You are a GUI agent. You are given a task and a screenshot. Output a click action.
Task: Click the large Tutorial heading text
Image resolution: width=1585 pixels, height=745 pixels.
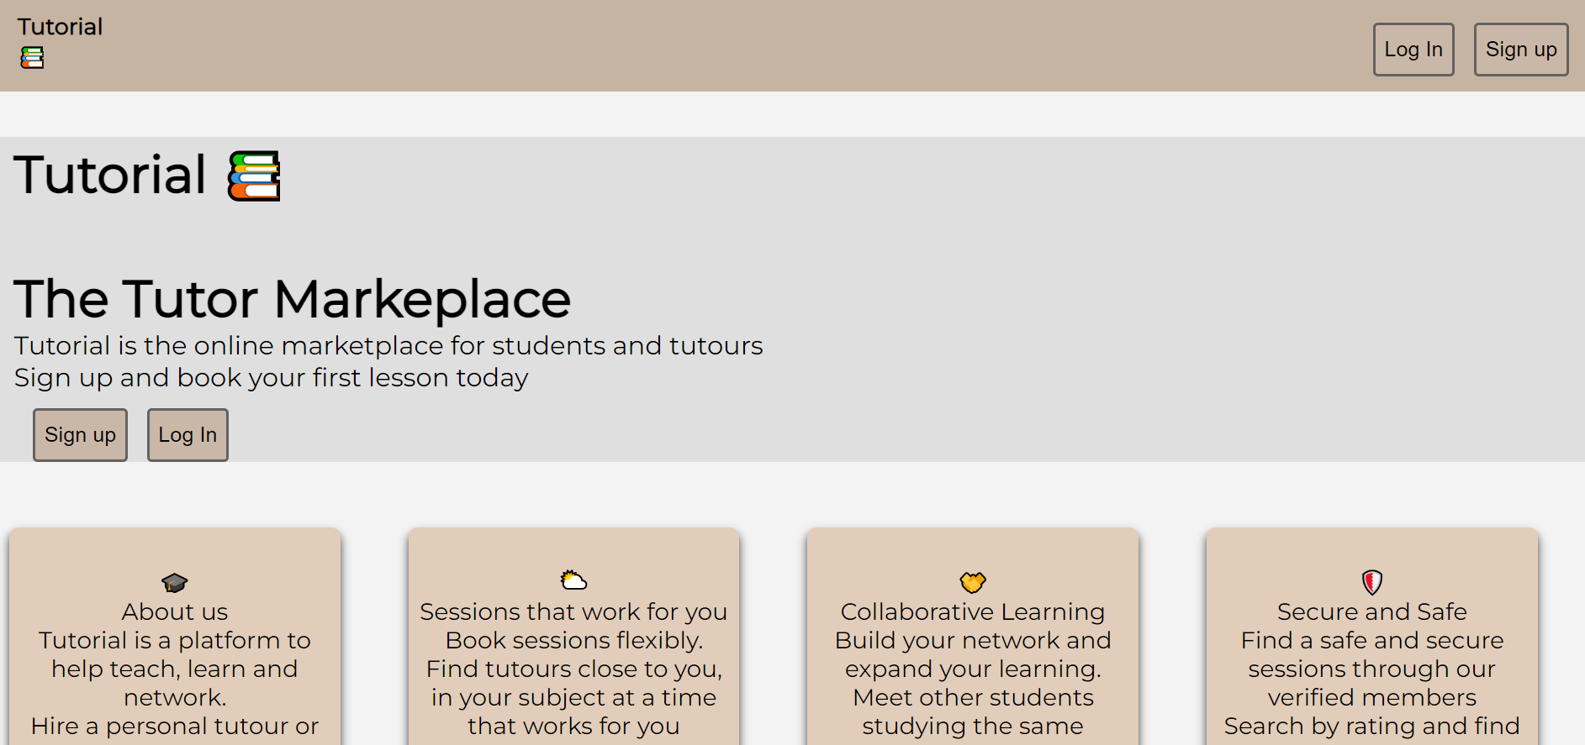109,175
